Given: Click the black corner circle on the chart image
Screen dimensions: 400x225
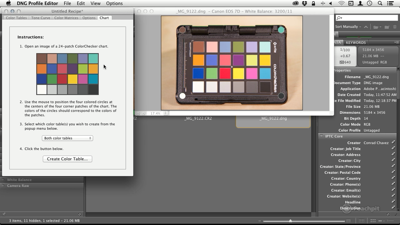Looking at the screenshot, I should coord(281,96).
